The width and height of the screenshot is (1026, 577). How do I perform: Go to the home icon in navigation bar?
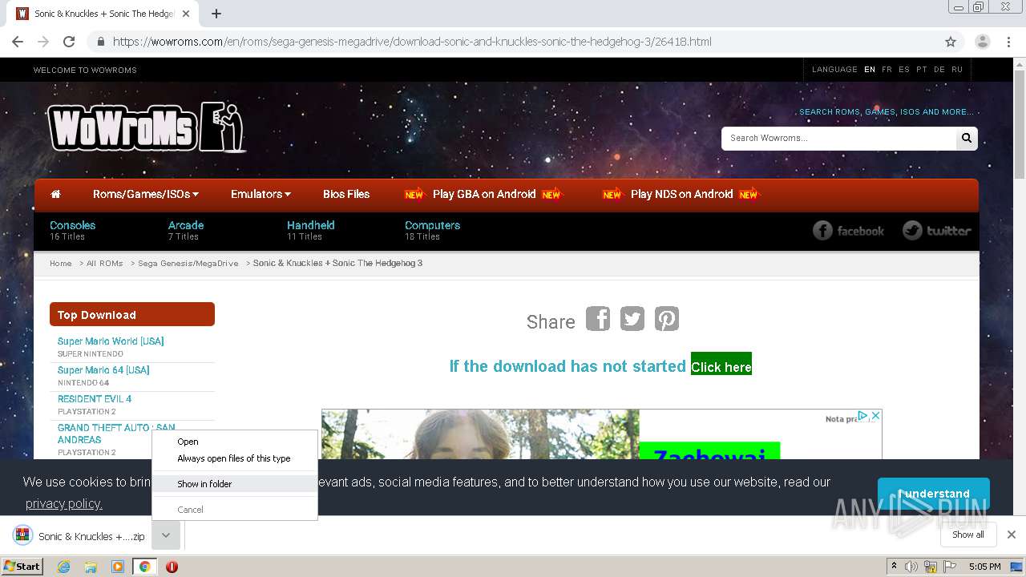point(55,194)
